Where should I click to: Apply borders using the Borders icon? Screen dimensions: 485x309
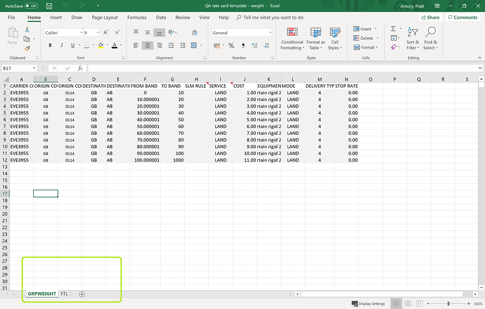87,46
